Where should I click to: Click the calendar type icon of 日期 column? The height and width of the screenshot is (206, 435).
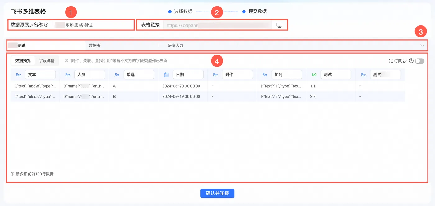[x=166, y=75]
